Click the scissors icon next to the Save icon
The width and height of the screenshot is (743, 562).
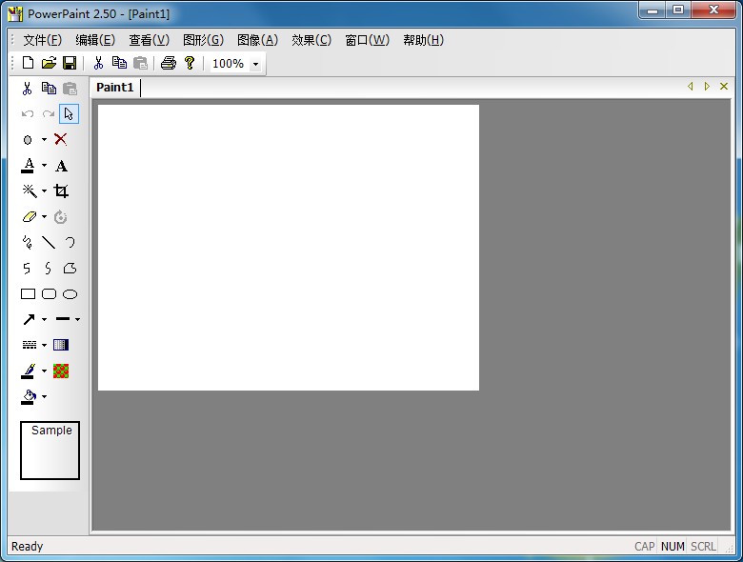[x=98, y=63]
